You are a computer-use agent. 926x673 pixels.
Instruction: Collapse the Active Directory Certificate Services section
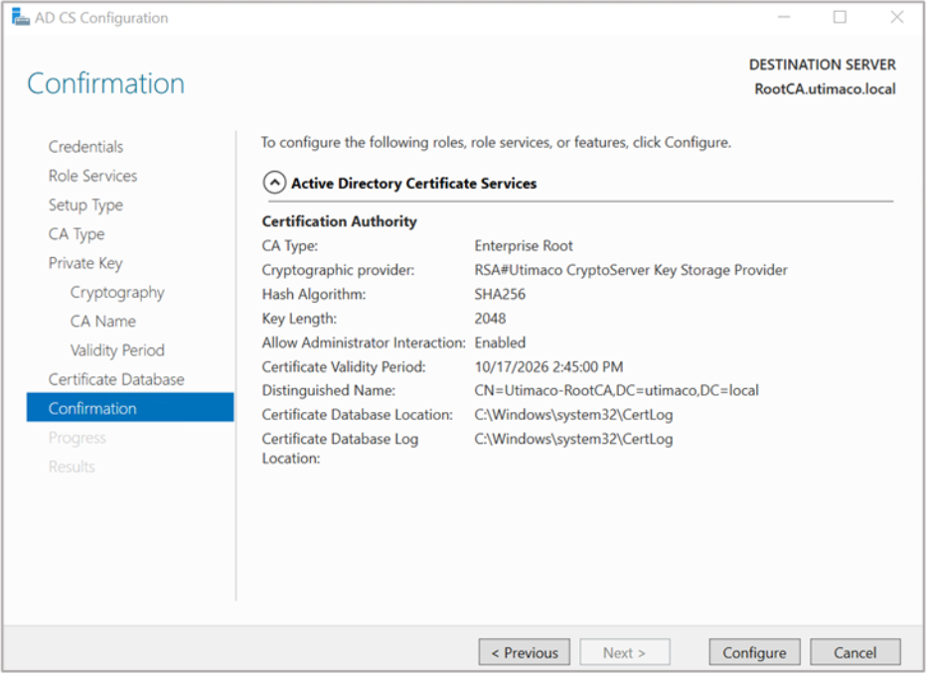(273, 184)
